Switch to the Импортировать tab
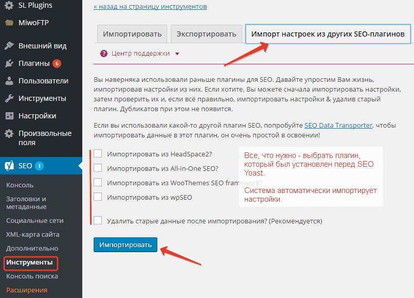Image resolution: width=414 pixels, height=298 pixels. [x=132, y=34]
